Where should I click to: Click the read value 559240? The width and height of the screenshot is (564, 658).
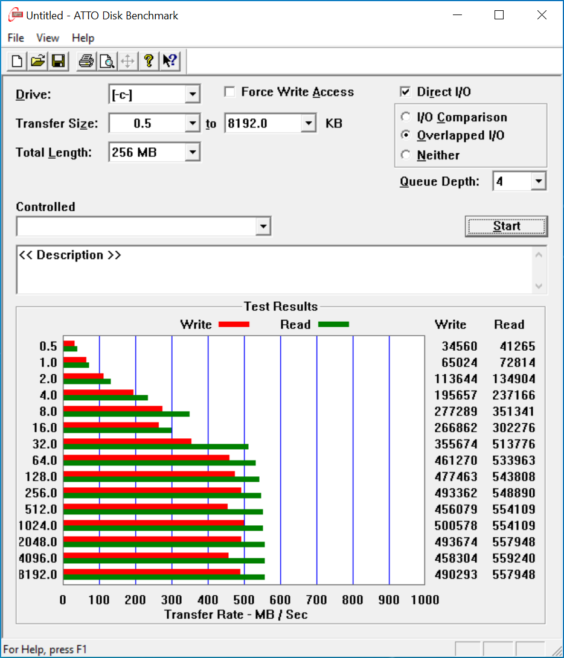[x=514, y=558]
